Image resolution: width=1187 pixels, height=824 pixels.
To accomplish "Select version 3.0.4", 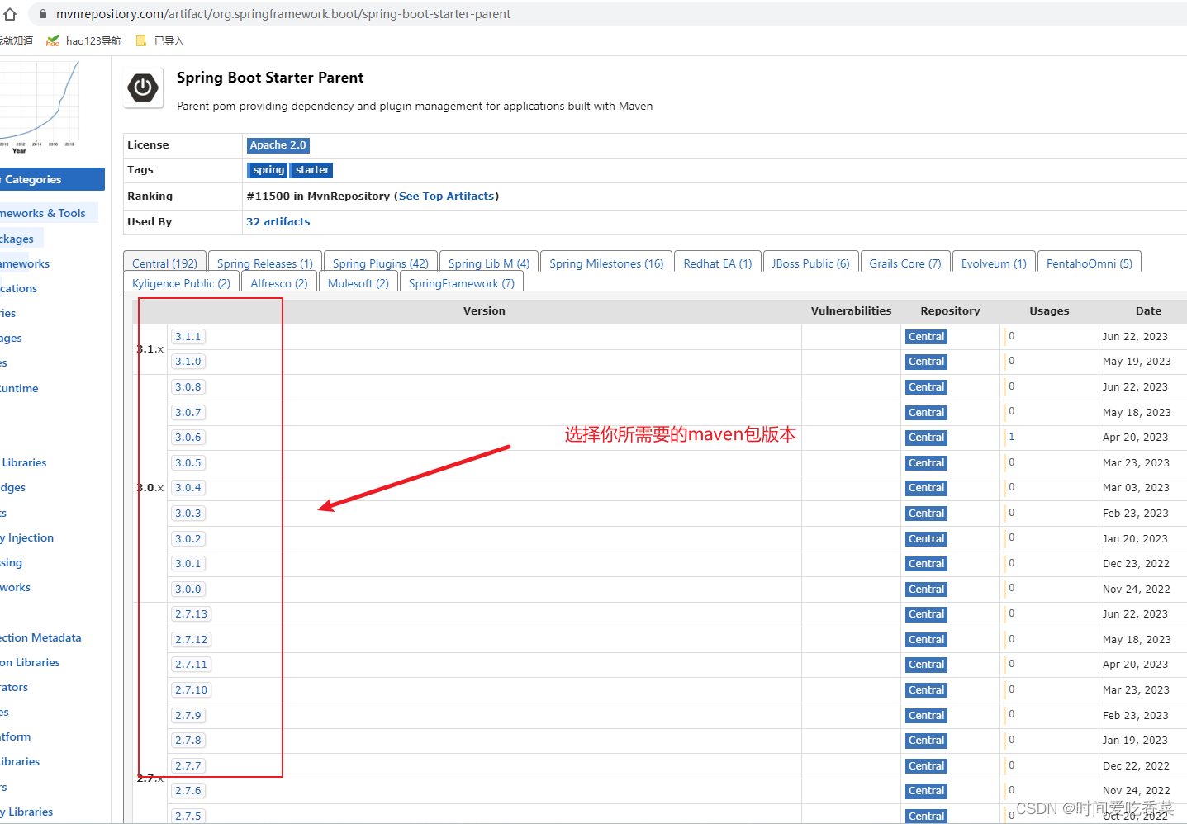I will pyautogui.click(x=188, y=488).
